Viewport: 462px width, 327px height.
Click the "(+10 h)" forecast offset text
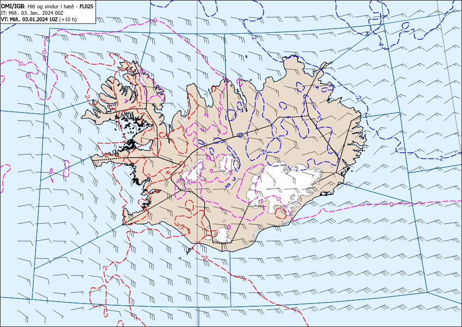point(68,19)
